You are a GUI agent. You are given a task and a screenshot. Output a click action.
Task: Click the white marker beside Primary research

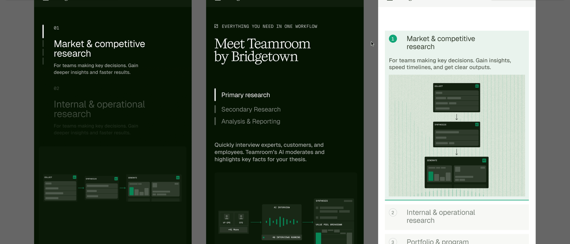coord(215,95)
